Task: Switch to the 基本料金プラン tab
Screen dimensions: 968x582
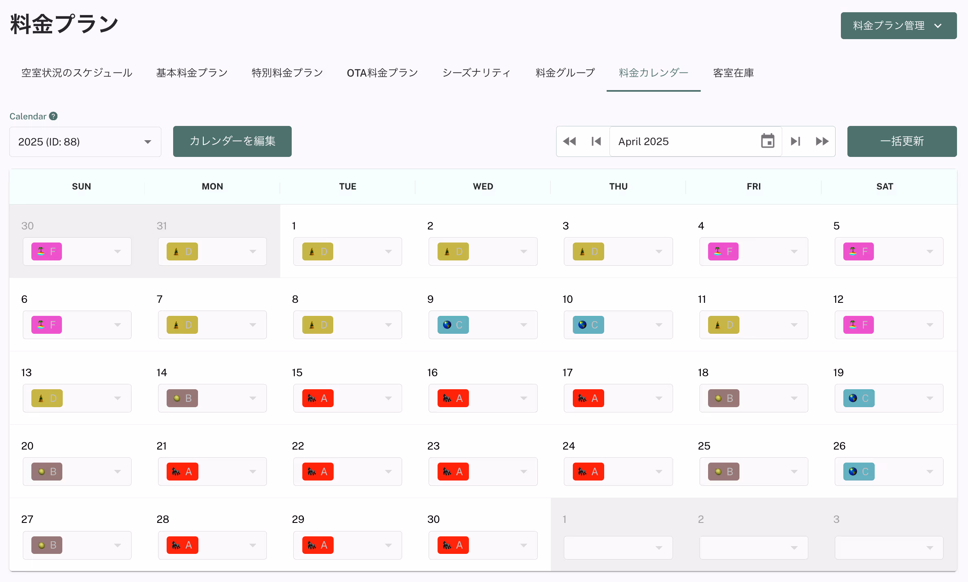Action: (192, 73)
